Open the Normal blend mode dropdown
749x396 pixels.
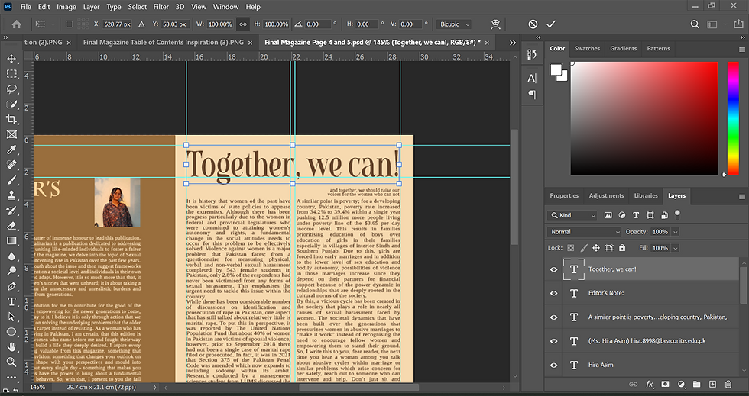585,232
